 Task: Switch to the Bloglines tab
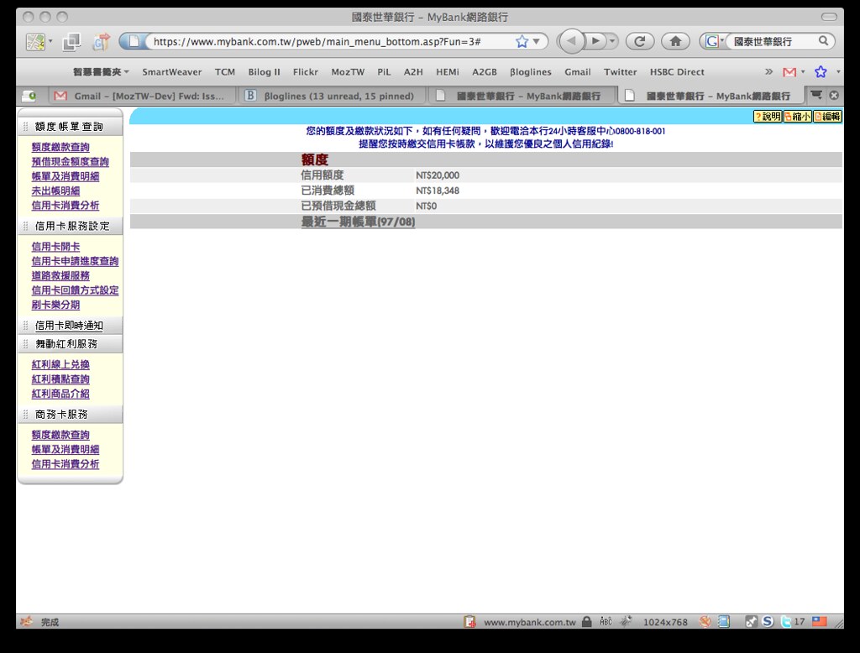pos(331,96)
